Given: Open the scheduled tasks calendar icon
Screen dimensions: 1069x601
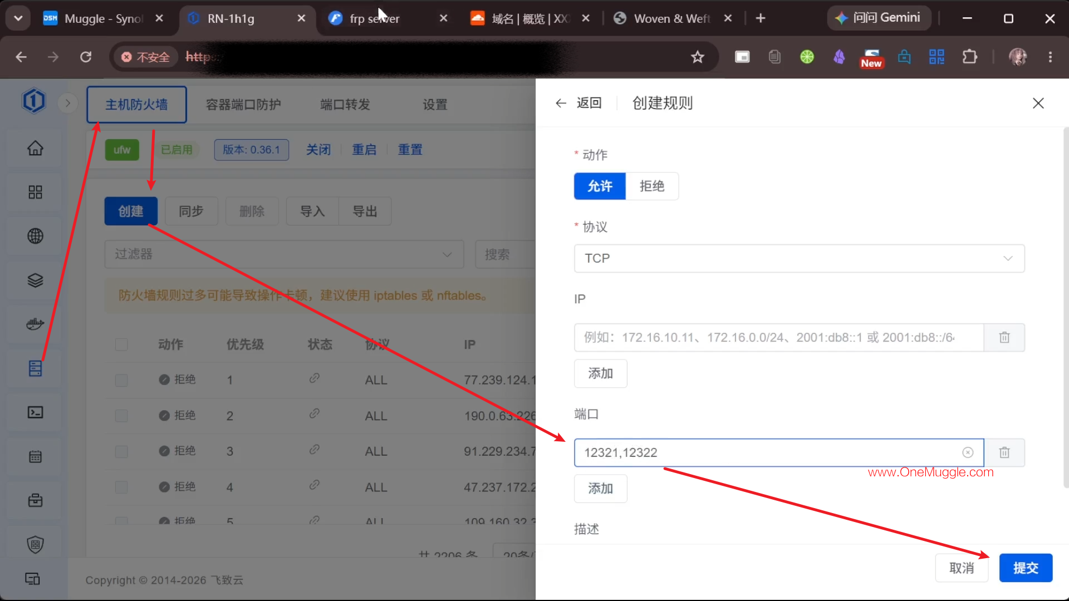Looking at the screenshot, I should coord(35,456).
